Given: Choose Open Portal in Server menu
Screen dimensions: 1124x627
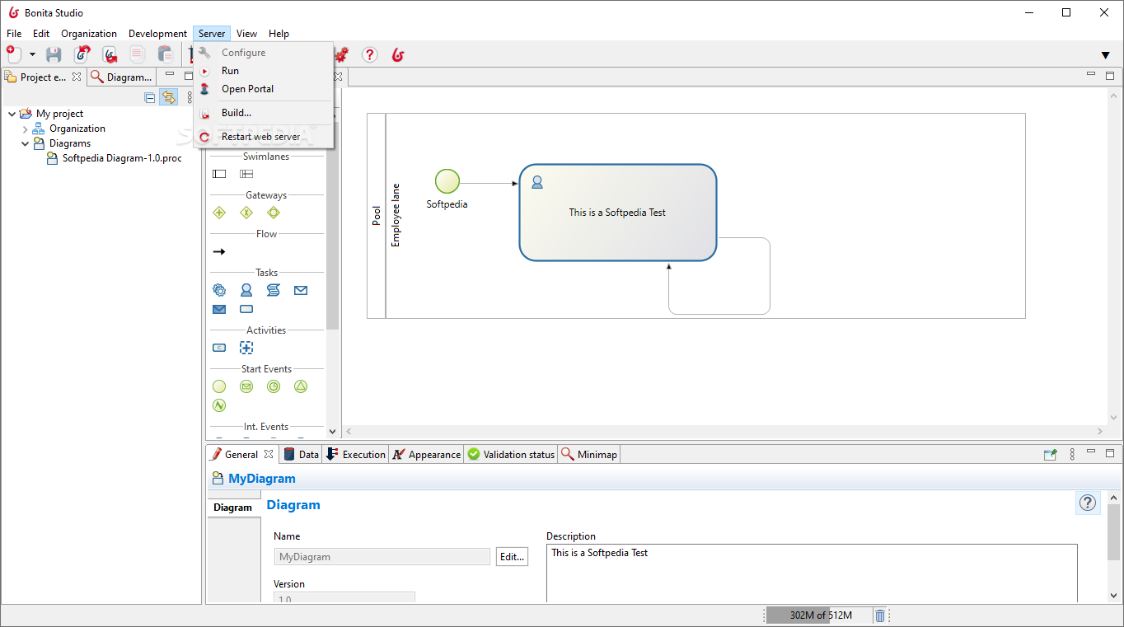Looking at the screenshot, I should coord(264,89).
